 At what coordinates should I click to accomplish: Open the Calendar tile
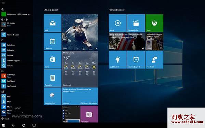coord(52,42)
